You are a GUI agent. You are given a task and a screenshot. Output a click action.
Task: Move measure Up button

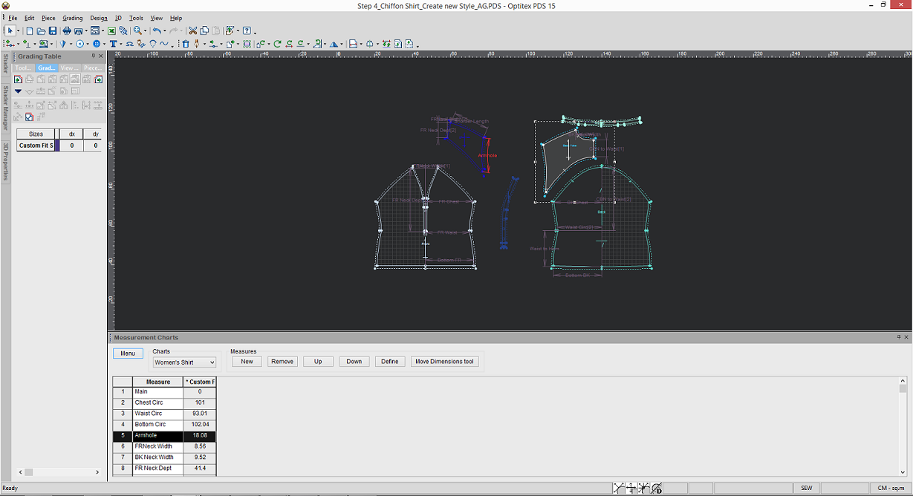tap(318, 362)
